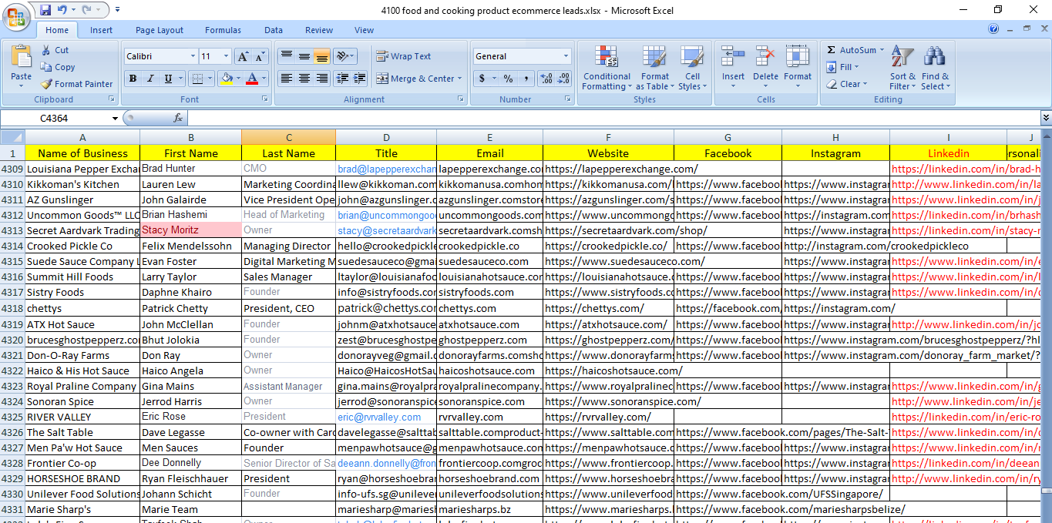Decrease the cell indent
This screenshot has height=523, width=1052.
343,79
